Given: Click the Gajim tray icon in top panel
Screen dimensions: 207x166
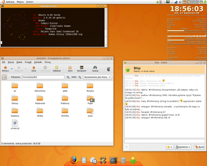Looking at the screenshot, I should [x=157, y=2].
